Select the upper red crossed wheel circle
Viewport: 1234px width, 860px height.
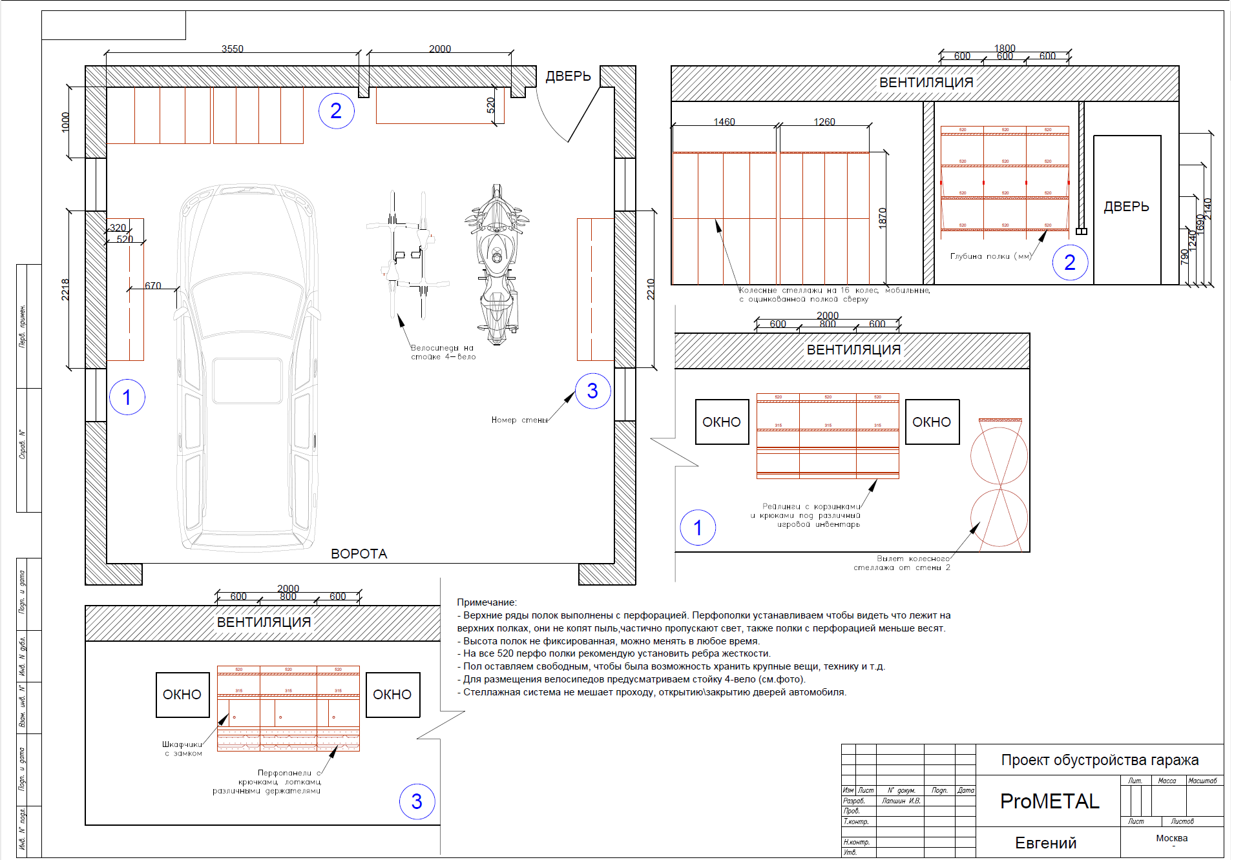click(x=999, y=455)
